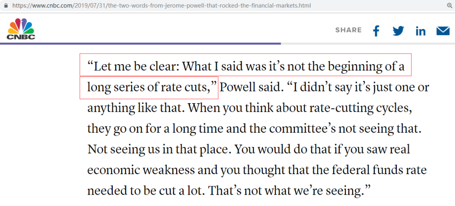The height and width of the screenshot is (206, 455).
Task: Share the article via email envelope icon
Action: click(x=443, y=31)
